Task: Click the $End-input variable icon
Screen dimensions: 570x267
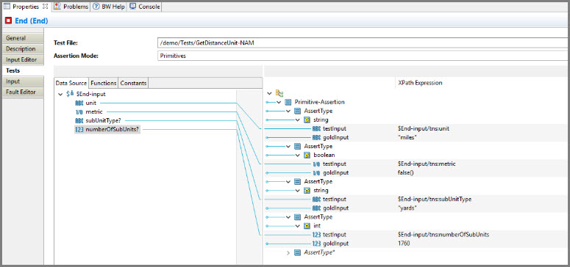Action: coord(70,94)
